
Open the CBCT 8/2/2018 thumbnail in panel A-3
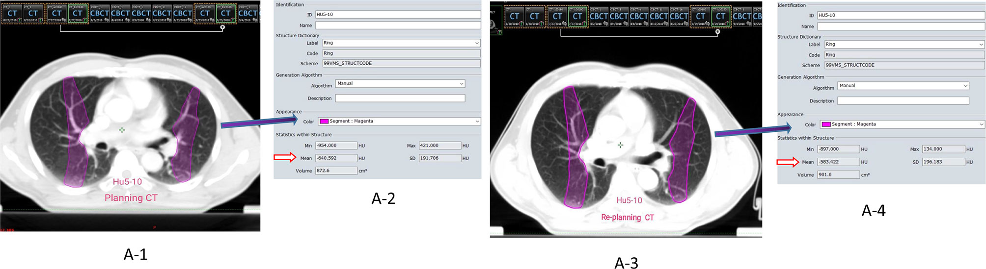click(599, 16)
